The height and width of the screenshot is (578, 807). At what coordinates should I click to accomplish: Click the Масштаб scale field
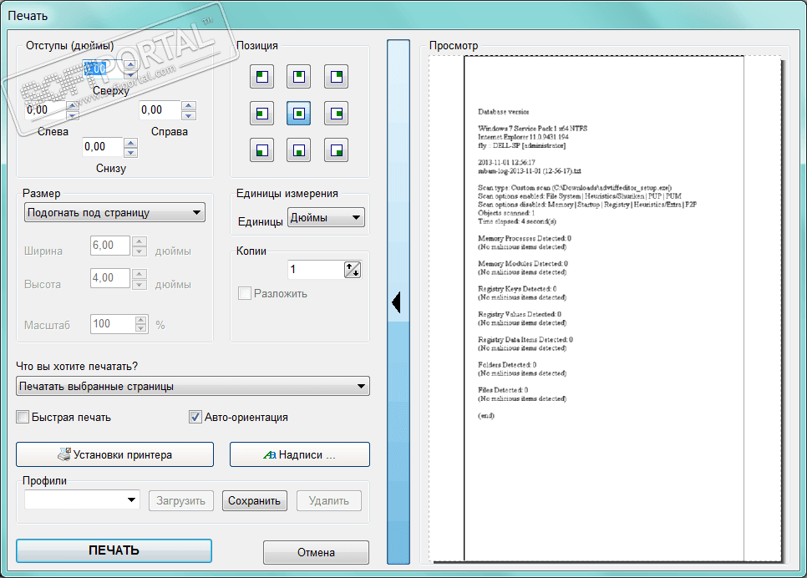(x=113, y=324)
